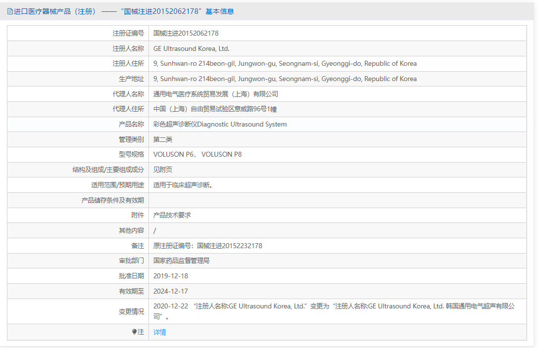Viewport: 538px width, 348px height.
Task: Select product name 彩色超声诊断仪Diagnostic Ultrasound System
Action: (x=220, y=125)
